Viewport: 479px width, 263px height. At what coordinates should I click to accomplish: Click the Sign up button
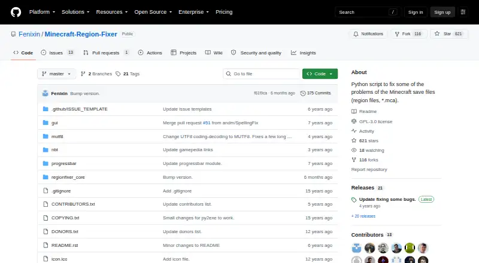pyautogui.click(x=442, y=12)
